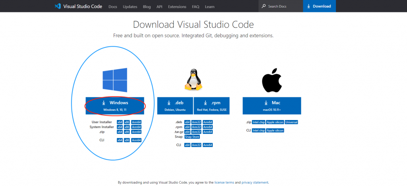The height and width of the screenshot is (186, 407).
Task: Open the FAQ navigation item
Action: (196, 6)
